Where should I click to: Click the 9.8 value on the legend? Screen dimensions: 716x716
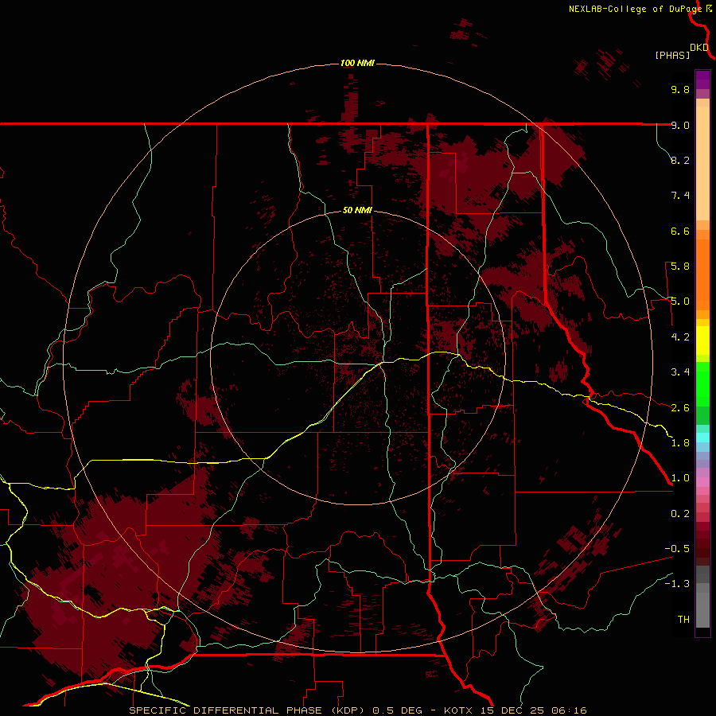point(680,89)
